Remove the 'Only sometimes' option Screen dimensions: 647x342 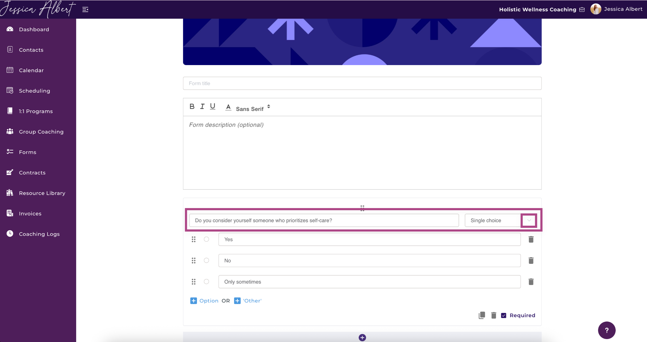point(531,282)
